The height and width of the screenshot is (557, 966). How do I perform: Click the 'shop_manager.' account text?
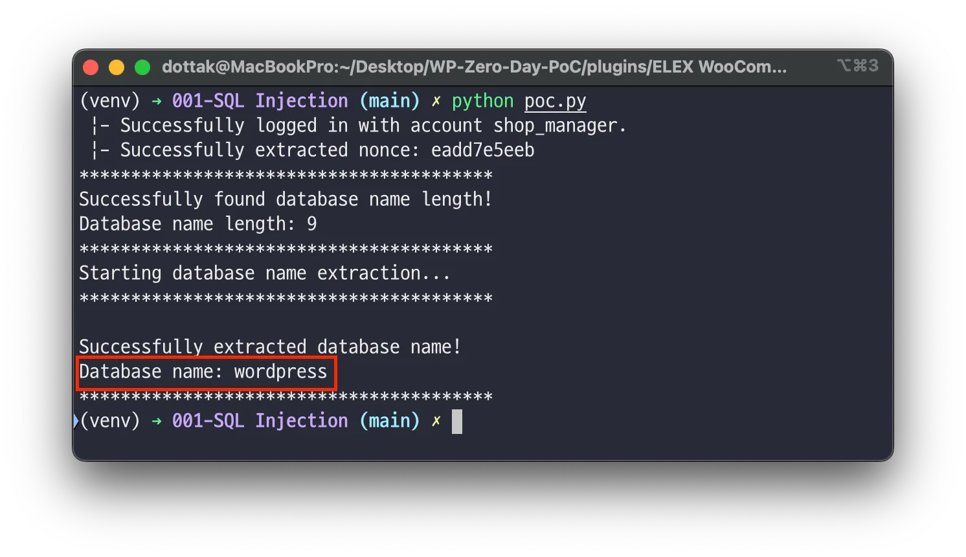[x=559, y=126]
